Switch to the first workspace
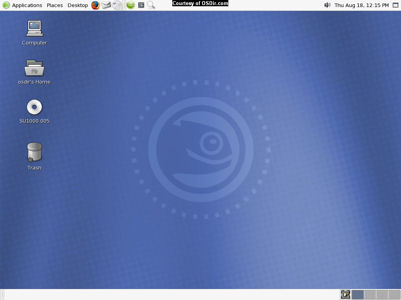The width and height of the screenshot is (401, 300). 358,295
